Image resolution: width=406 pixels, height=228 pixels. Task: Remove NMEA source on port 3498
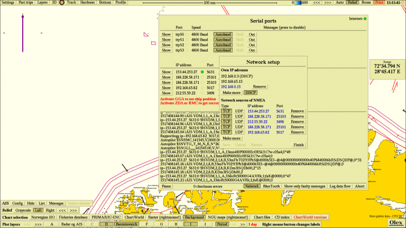[297, 122]
